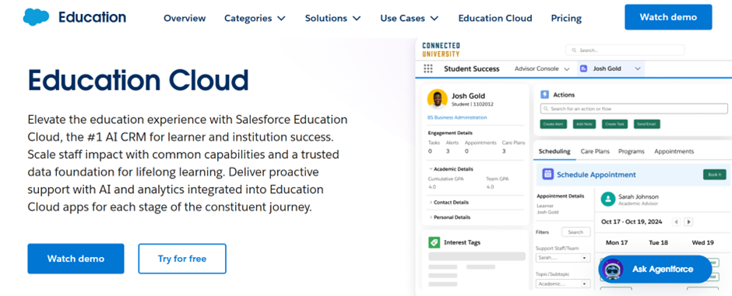This screenshot has width=732, height=296.
Task: Collapse the Academic Details section
Action: click(451, 169)
